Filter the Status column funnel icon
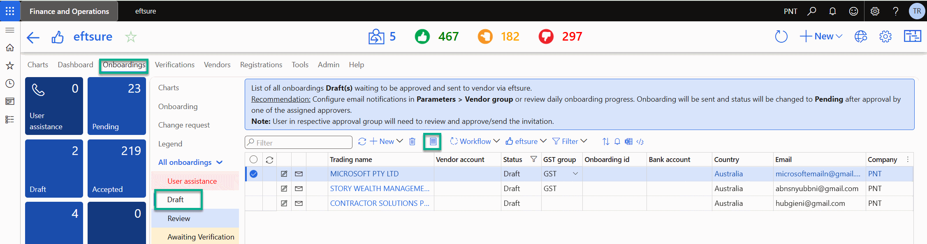This screenshot has height=244, width=927. pyautogui.click(x=533, y=159)
